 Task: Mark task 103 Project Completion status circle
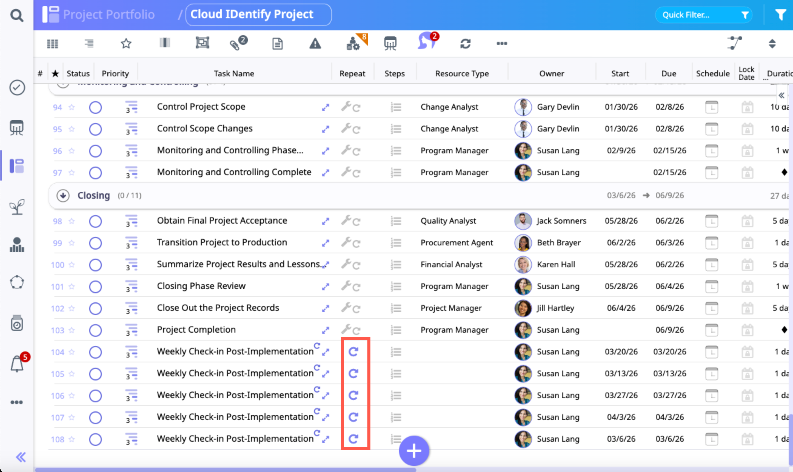coord(95,330)
